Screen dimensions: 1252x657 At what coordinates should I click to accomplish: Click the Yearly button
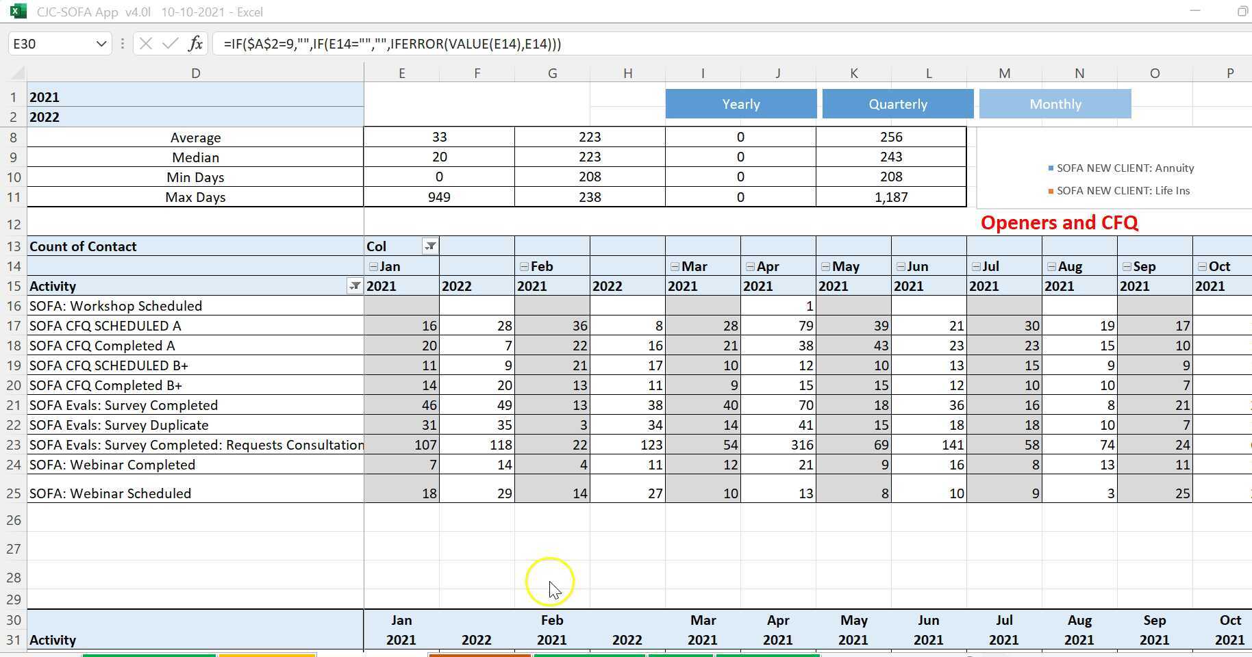click(741, 104)
